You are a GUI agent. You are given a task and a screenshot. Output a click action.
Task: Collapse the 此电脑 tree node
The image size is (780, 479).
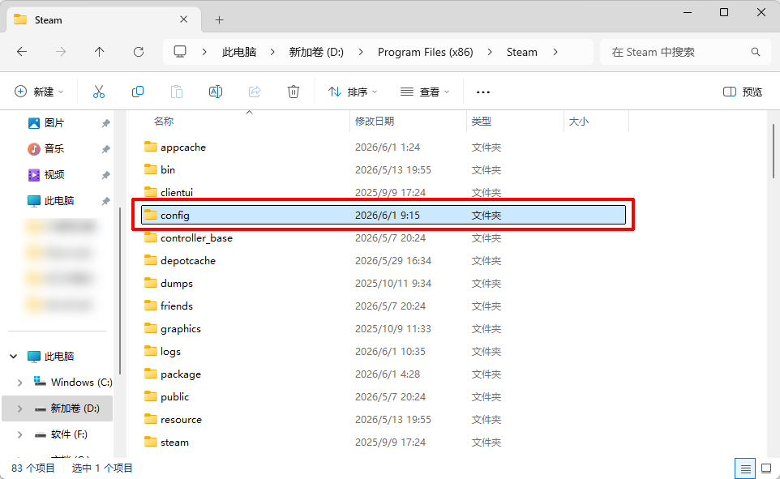(x=14, y=356)
